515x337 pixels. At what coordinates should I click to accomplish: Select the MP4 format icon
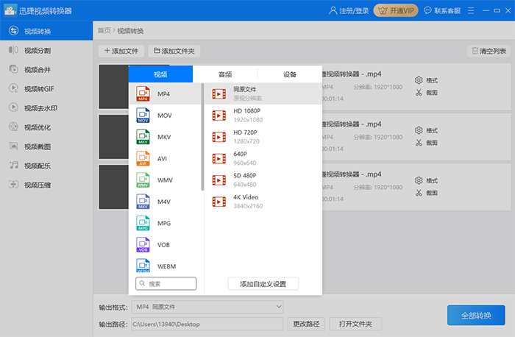click(143, 94)
